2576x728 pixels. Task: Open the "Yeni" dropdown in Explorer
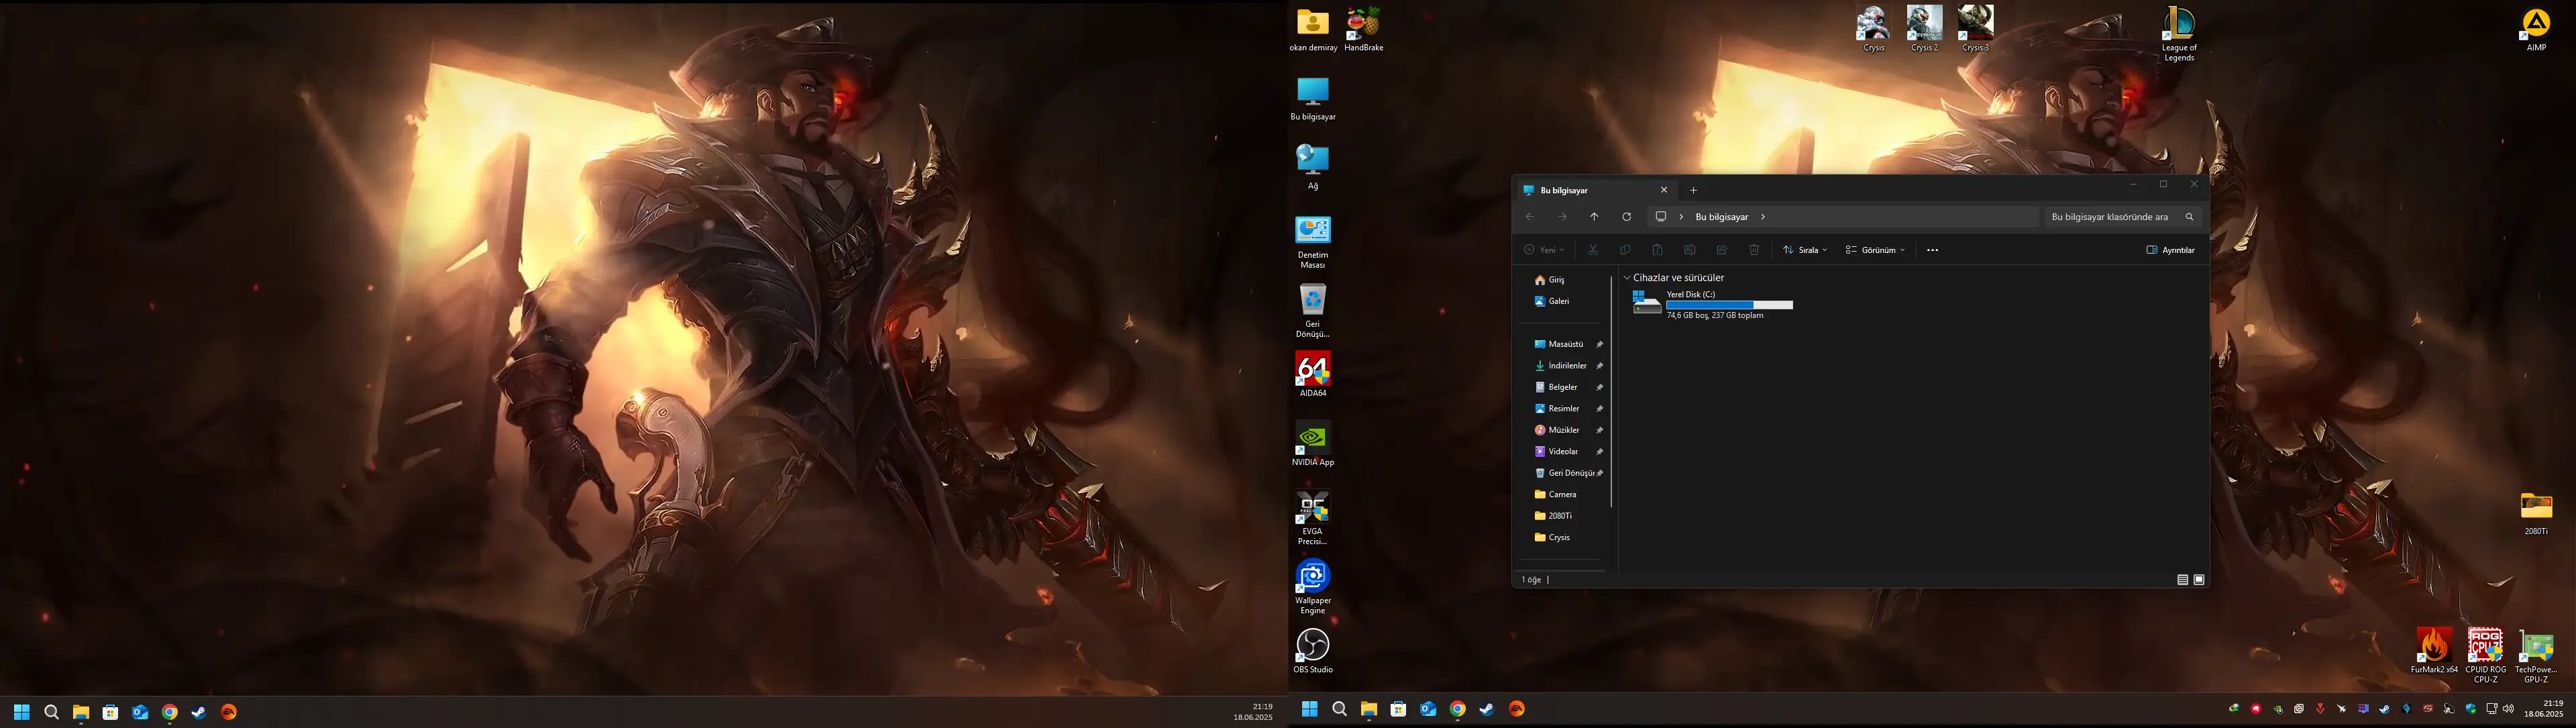coord(1544,250)
